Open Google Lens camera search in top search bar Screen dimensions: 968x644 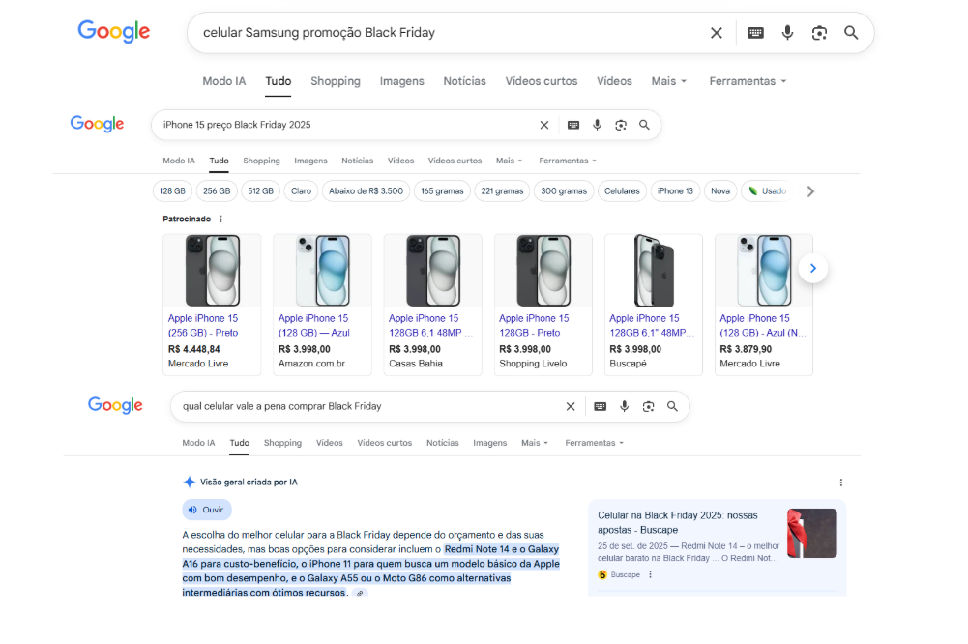819,33
